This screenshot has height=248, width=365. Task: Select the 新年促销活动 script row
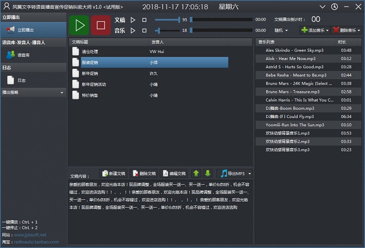pos(149,84)
